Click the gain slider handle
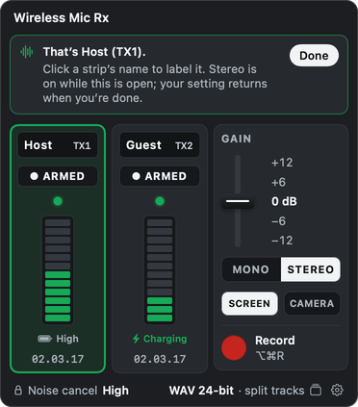The width and height of the screenshot is (358, 407). click(238, 201)
